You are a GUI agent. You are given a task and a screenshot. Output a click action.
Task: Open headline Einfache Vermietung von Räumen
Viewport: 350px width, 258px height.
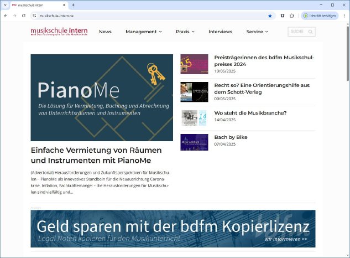(96, 155)
